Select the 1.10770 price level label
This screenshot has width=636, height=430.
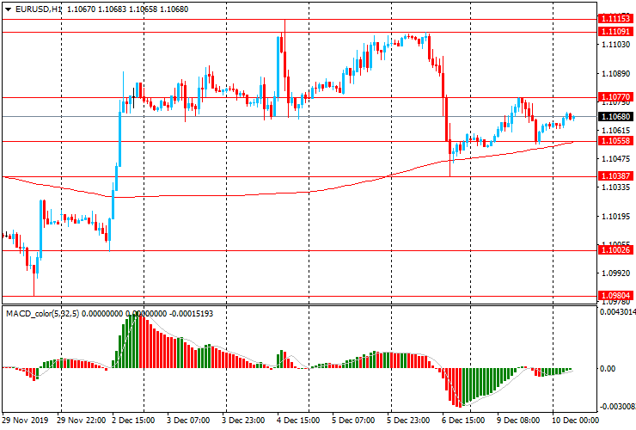(x=615, y=97)
